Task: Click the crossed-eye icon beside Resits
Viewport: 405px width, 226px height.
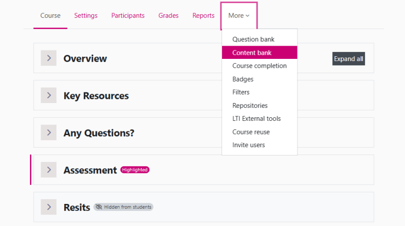Action: tap(99, 207)
